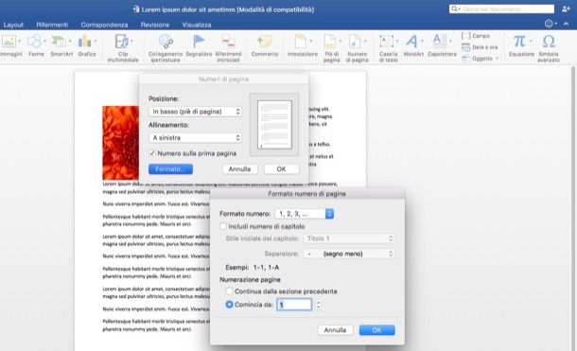Click the Comincia da stepper arrows

coord(319,305)
